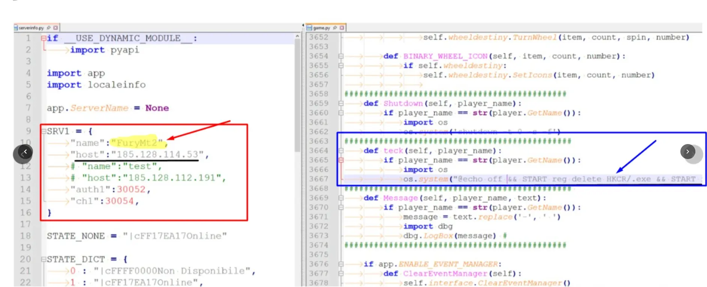The image size is (707, 287).
Task: Click the wheeldestiny.SetIcons call line
Action: coord(539,75)
